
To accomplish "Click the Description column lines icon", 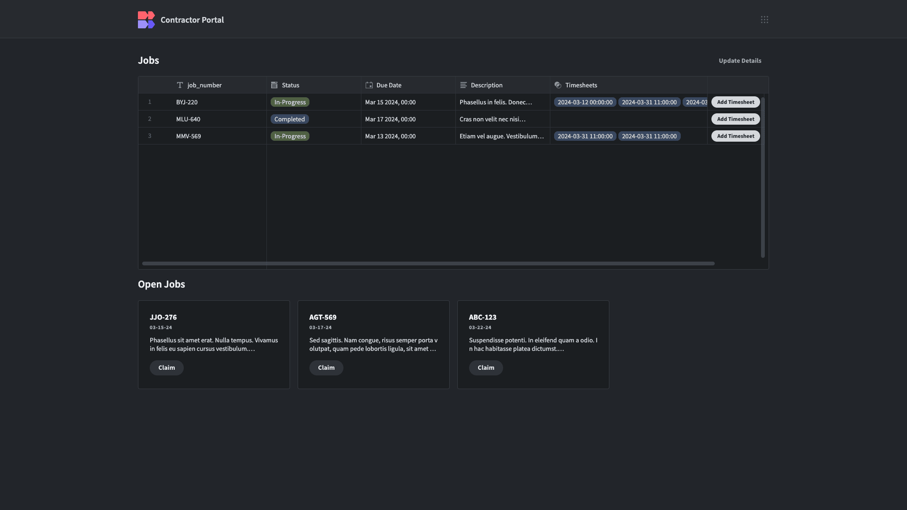I will pos(463,85).
